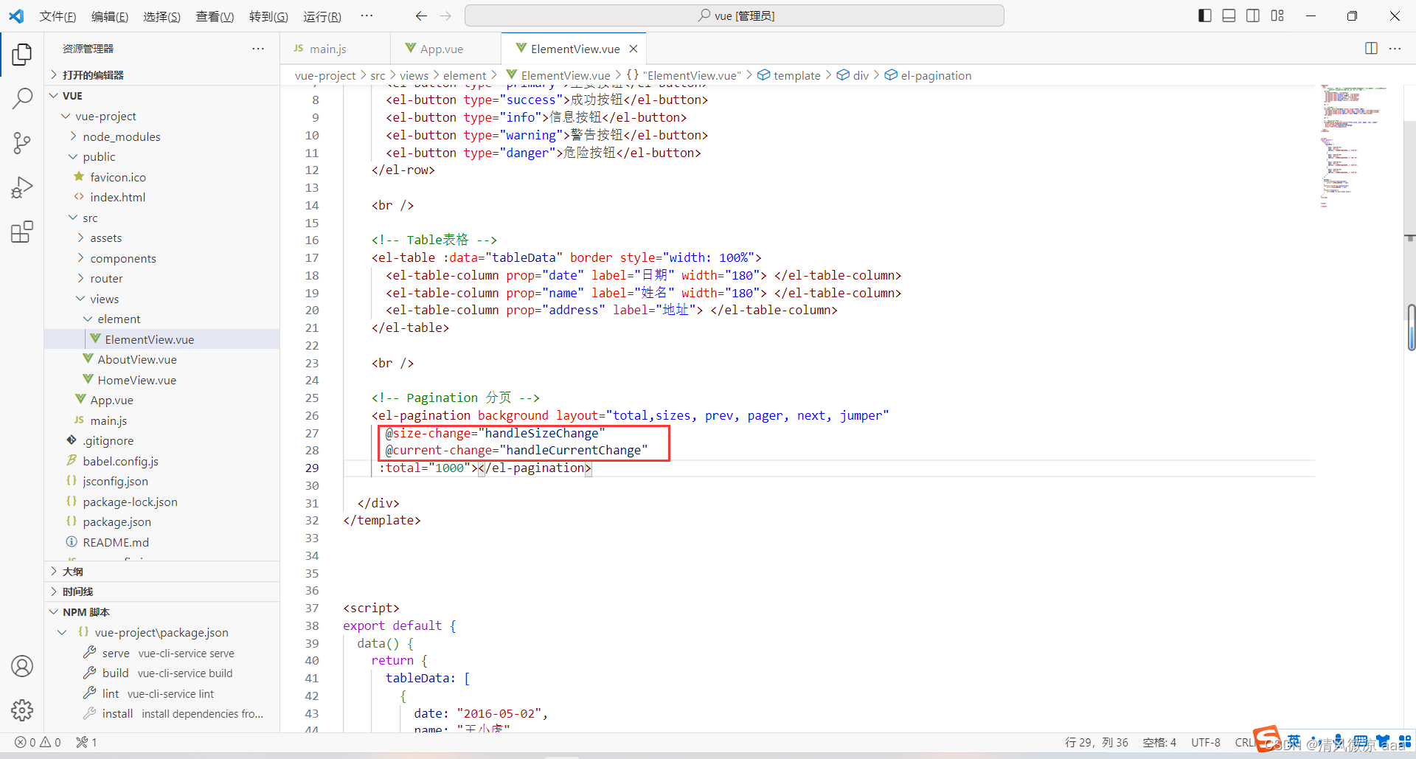Open the 编辑(E) menu
The height and width of the screenshot is (759, 1416).
point(110,16)
